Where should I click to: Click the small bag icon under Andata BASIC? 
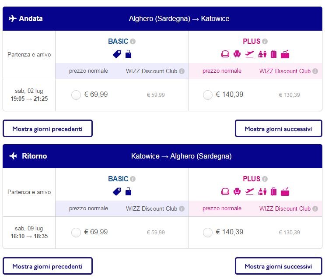(128, 54)
